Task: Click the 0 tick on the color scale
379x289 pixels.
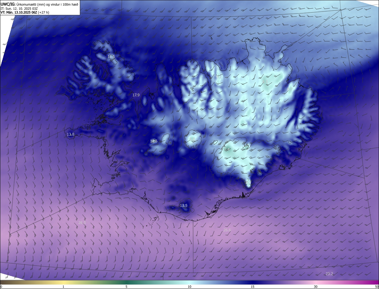Action: pyautogui.click(x=1, y=287)
